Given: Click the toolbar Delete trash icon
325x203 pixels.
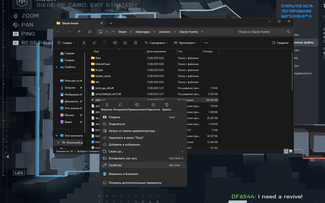Looking at the screenshot, I should (x=135, y=43).
